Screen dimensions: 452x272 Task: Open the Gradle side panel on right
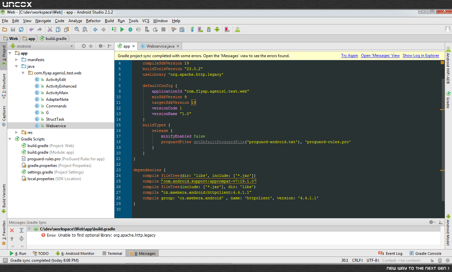tap(448, 100)
